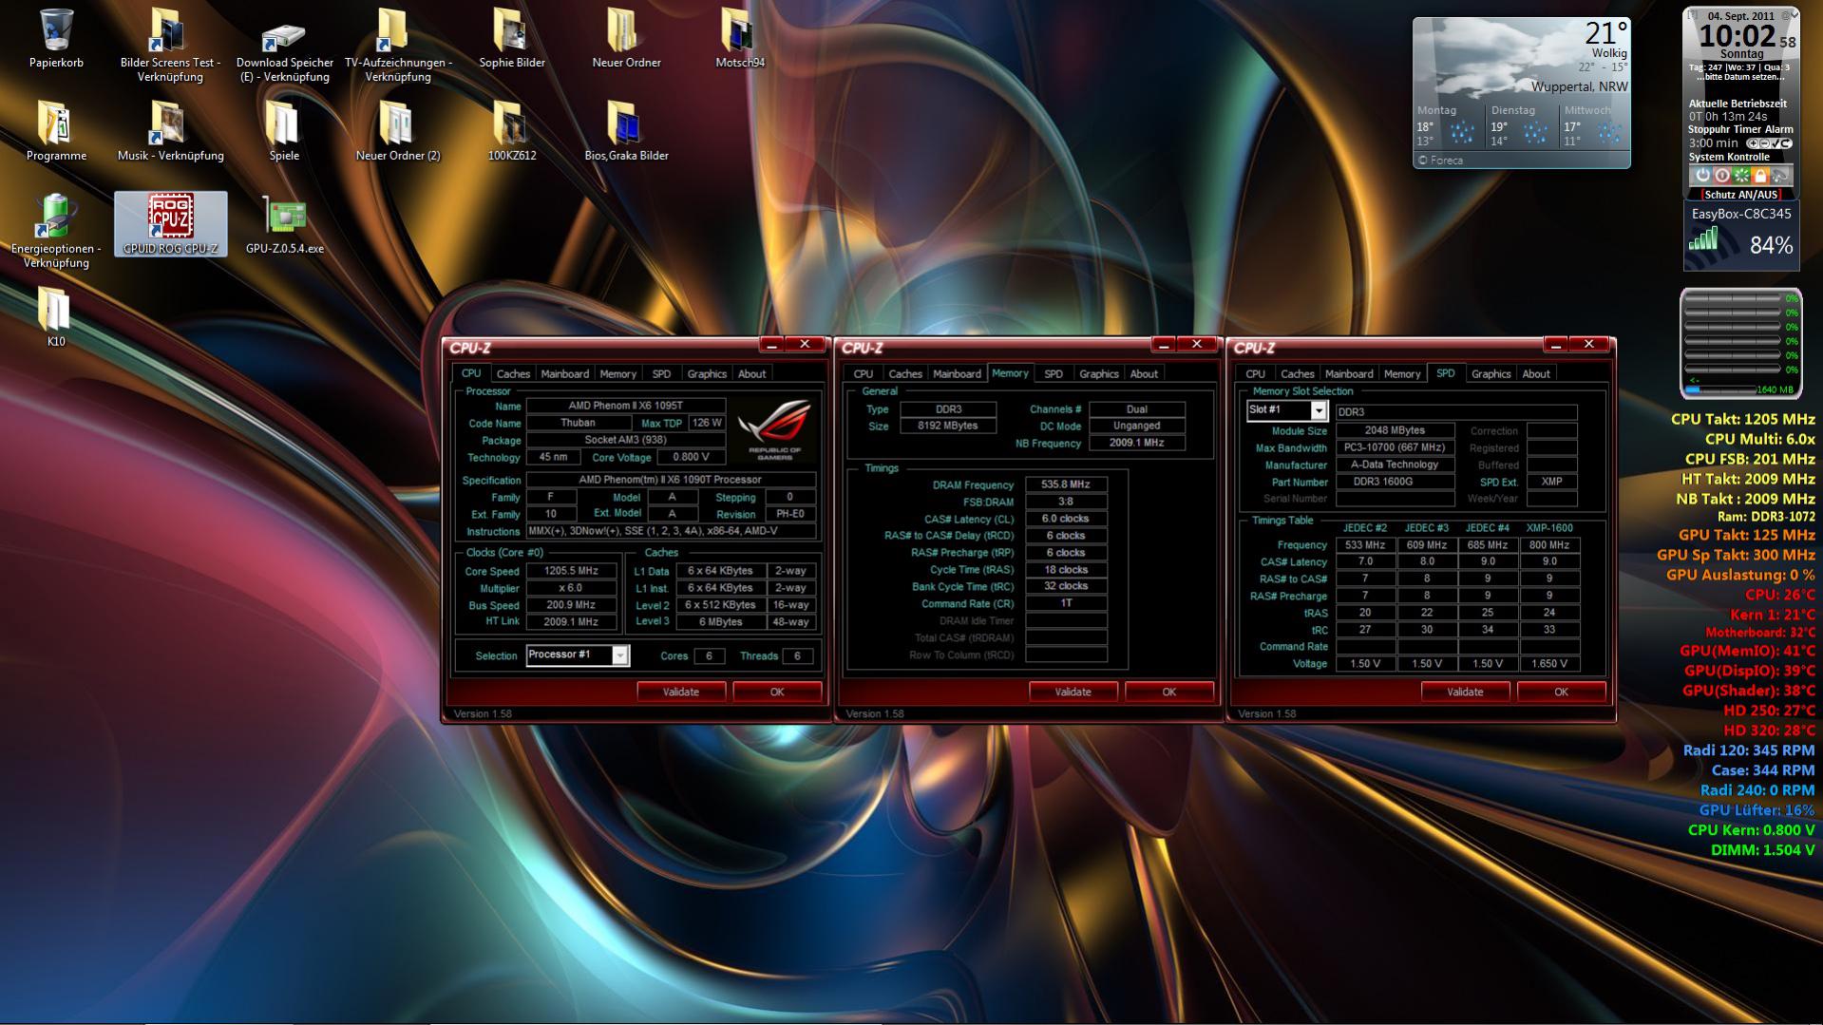Open the K10 folder icon

tap(56, 317)
